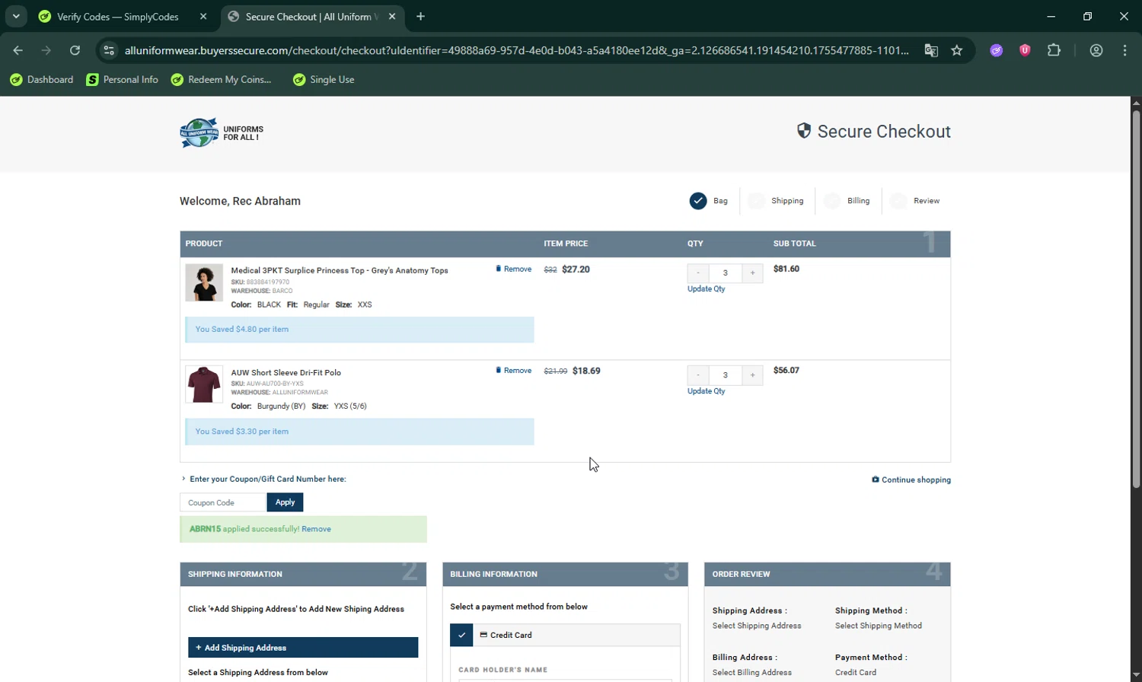Click the address bar URL
Screen dimensions: 1142x682
pos(516,50)
